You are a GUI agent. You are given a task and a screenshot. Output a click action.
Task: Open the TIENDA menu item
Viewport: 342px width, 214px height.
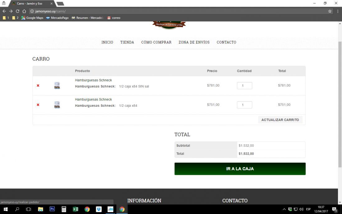point(127,42)
